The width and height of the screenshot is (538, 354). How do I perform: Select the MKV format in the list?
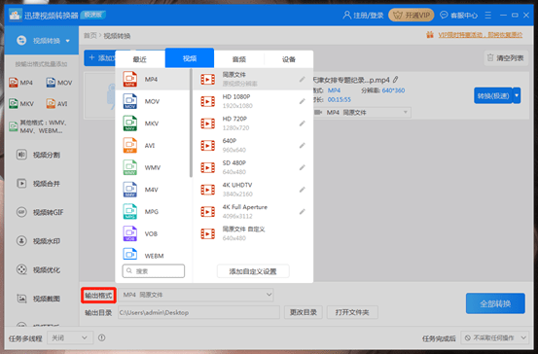click(x=153, y=124)
